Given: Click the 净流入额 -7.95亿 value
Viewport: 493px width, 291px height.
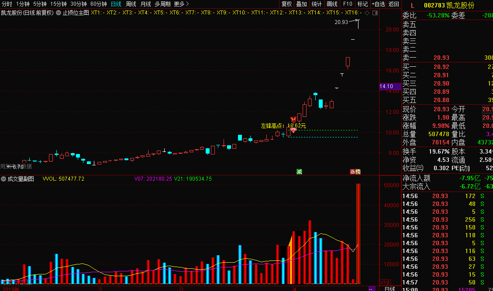Looking at the screenshot, I should point(470,178).
